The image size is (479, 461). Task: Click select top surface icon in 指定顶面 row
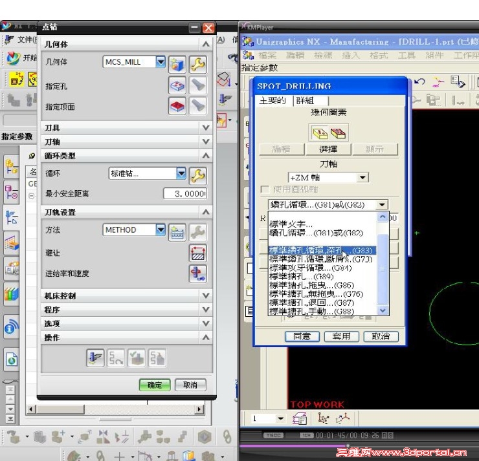coord(177,106)
